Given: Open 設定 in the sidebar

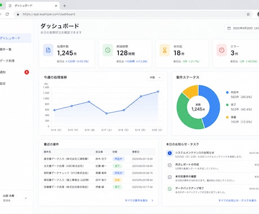Looking at the screenshot, I should [x=15, y=83].
